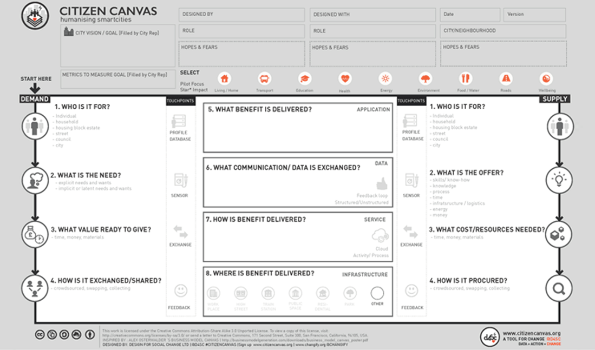Pick the Education graduation cap icon
595x350 pixels.
tap(305, 79)
